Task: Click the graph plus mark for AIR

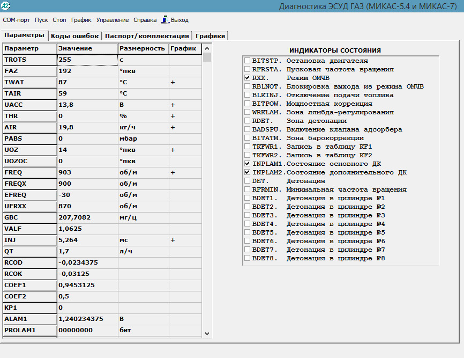Action: (x=173, y=127)
